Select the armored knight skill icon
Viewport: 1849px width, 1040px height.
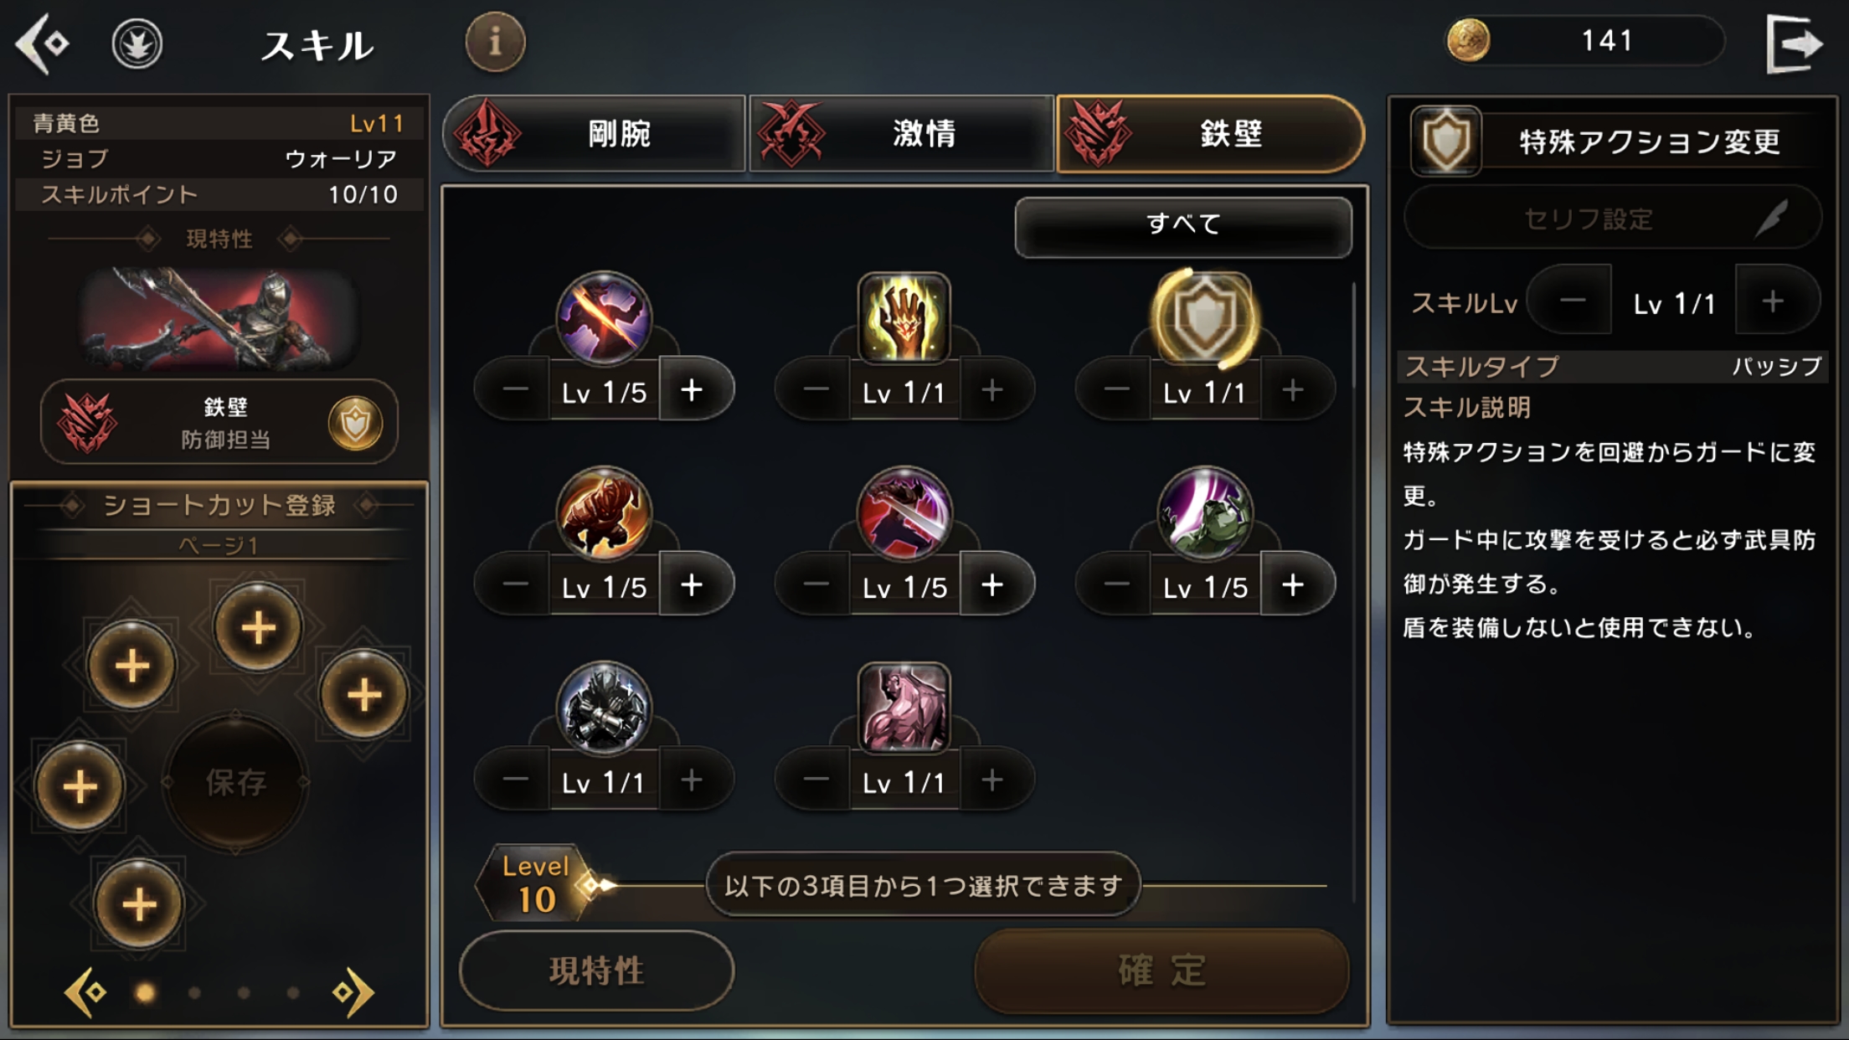click(x=603, y=708)
